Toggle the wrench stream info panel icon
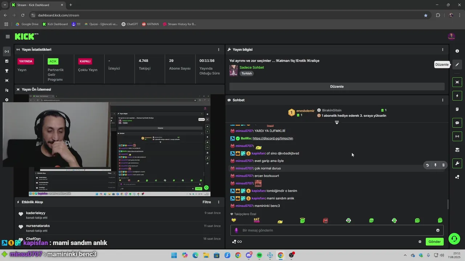Viewport: 465px width, 261px height. (457, 163)
